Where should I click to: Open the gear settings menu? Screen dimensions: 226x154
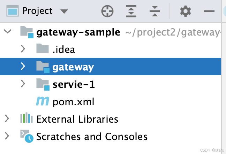click(x=186, y=11)
